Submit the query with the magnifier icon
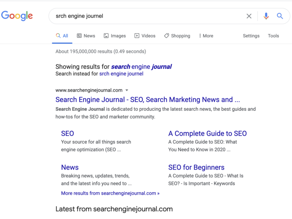 pyautogui.click(x=280, y=16)
